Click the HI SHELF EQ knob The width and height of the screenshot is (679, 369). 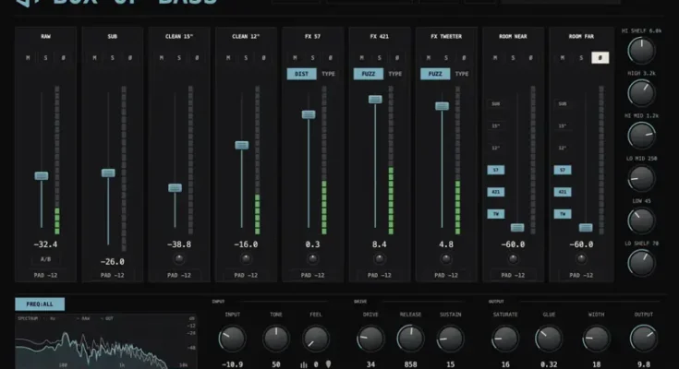(641, 50)
